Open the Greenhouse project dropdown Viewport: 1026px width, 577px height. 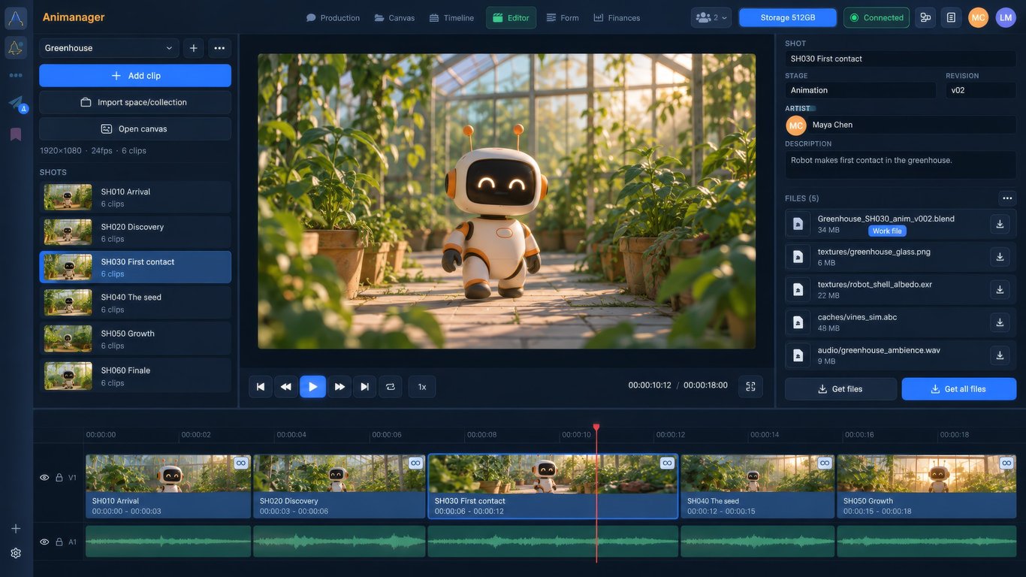tap(109, 48)
